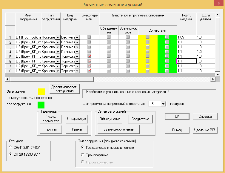
Task: Click horizontal scrollbar left arrow
Action: coord(7,79)
